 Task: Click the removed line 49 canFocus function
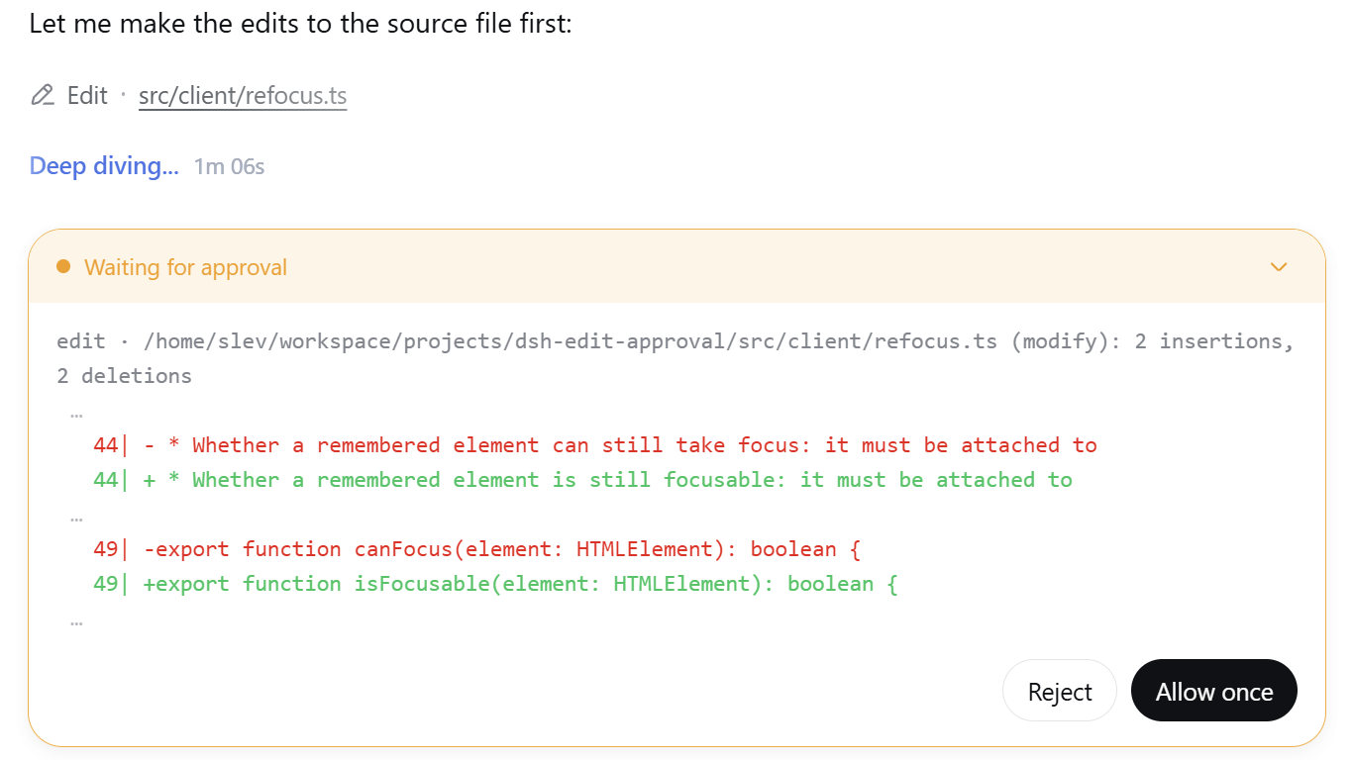click(x=477, y=549)
